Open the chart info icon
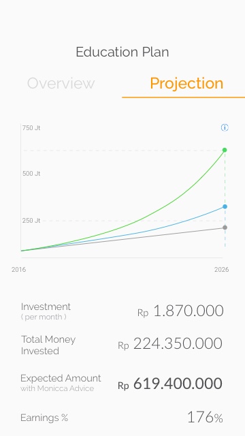 pos(225,127)
